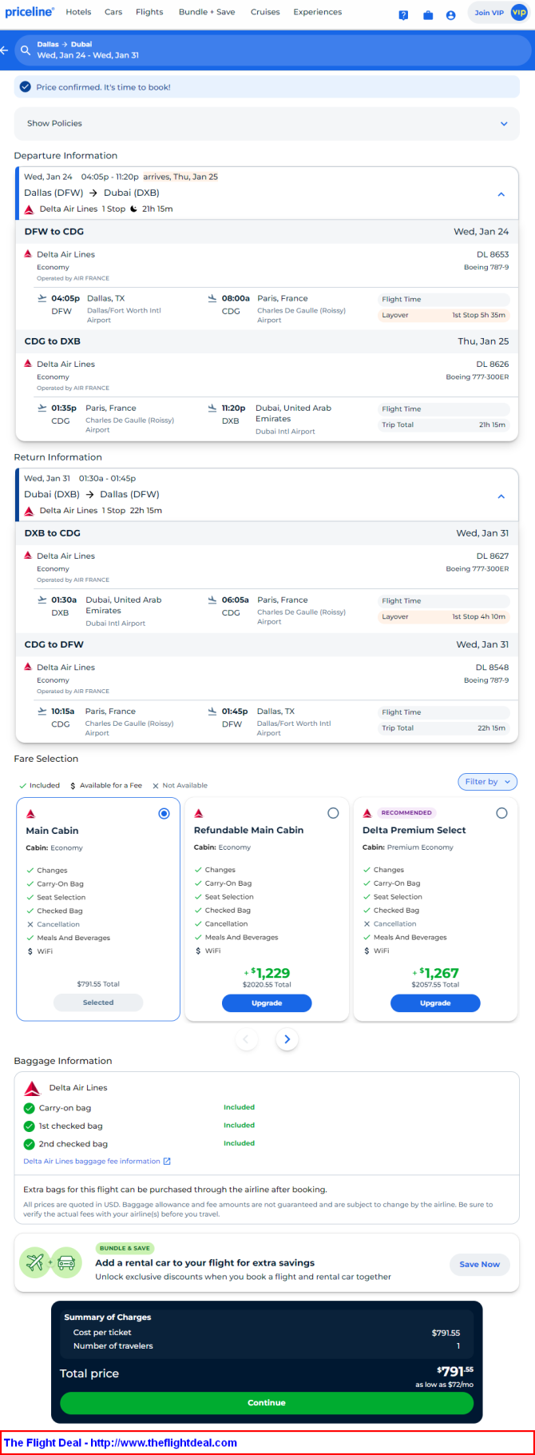
Task: Click the Delta logo in departure summary
Action: 30,209
